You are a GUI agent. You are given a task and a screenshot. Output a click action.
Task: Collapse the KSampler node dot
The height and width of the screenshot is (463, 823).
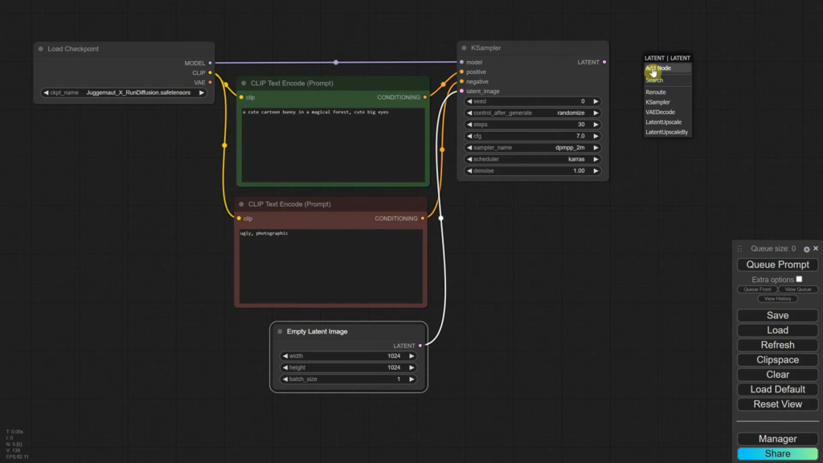464,47
